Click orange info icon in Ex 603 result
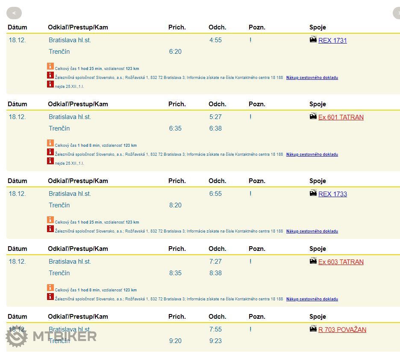 (x=50, y=288)
